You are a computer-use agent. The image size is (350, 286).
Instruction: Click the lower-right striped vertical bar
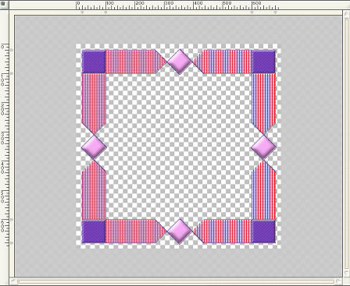coord(263,190)
